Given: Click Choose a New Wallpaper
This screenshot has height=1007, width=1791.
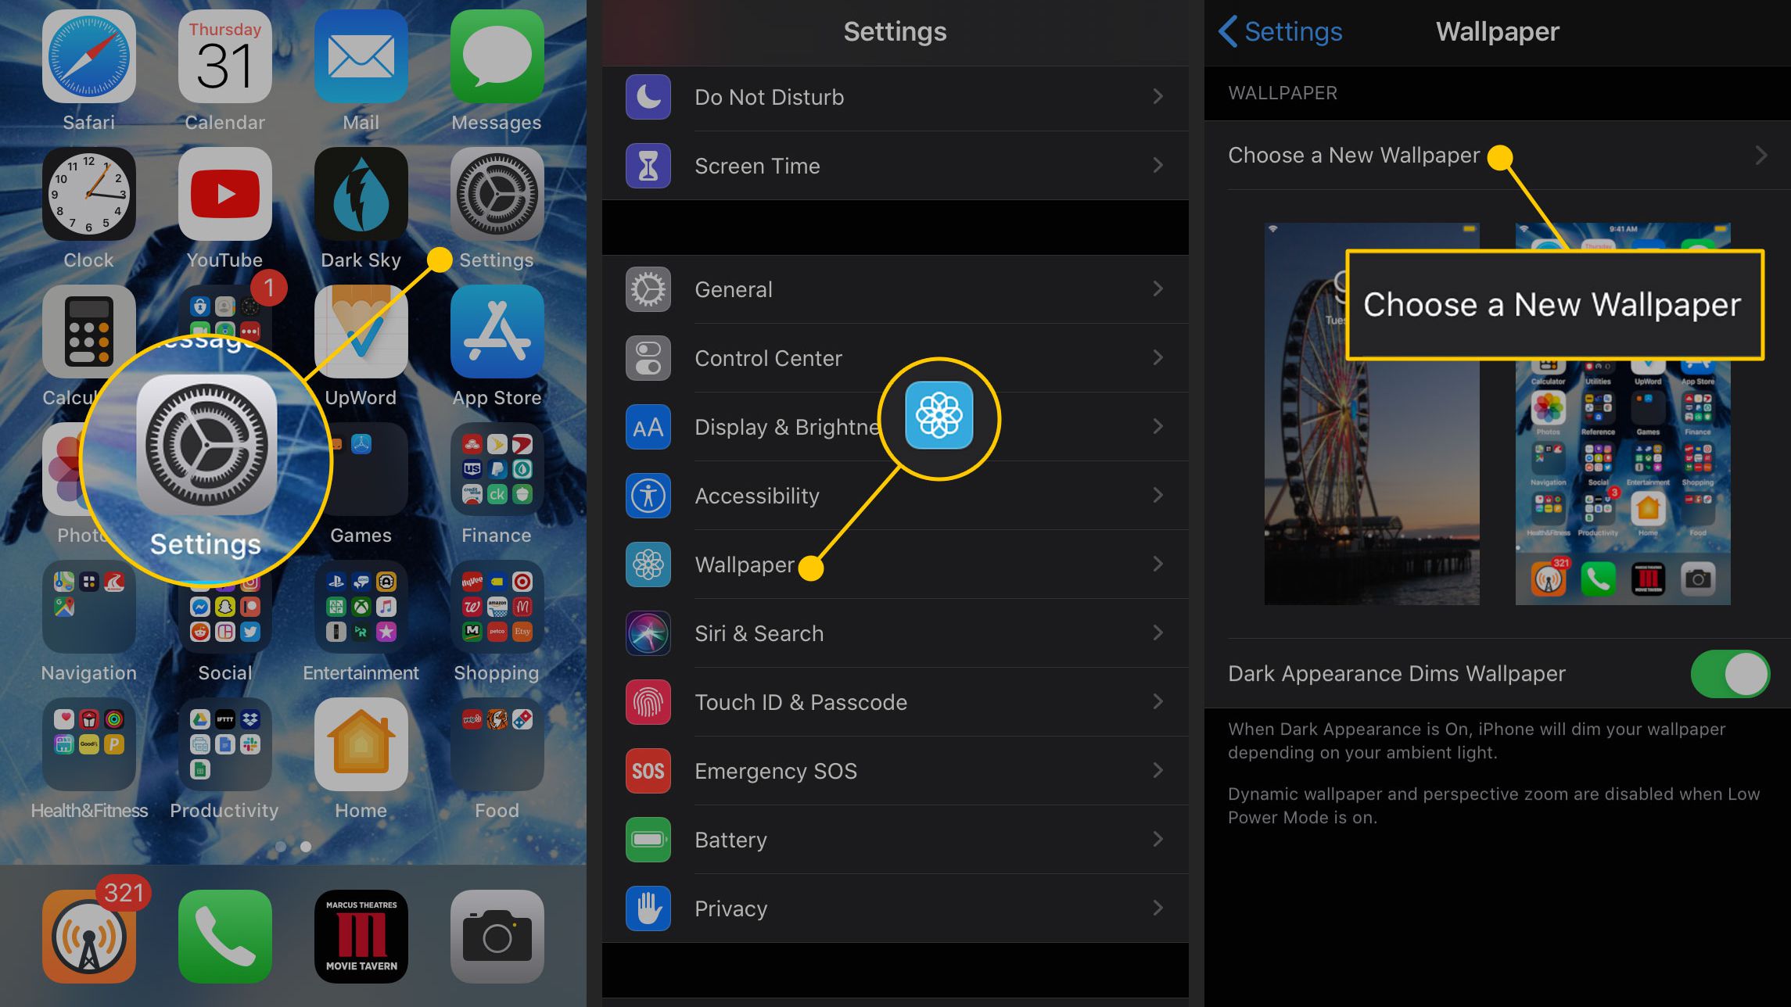Looking at the screenshot, I should (x=1355, y=155).
